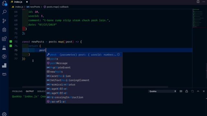This screenshot has height=116, width=207.
Task: Open the Explorer view in activity bar
Action: point(4,3)
